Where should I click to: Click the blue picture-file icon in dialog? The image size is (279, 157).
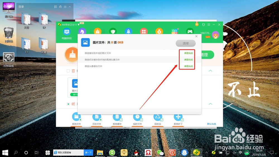(x=85, y=42)
